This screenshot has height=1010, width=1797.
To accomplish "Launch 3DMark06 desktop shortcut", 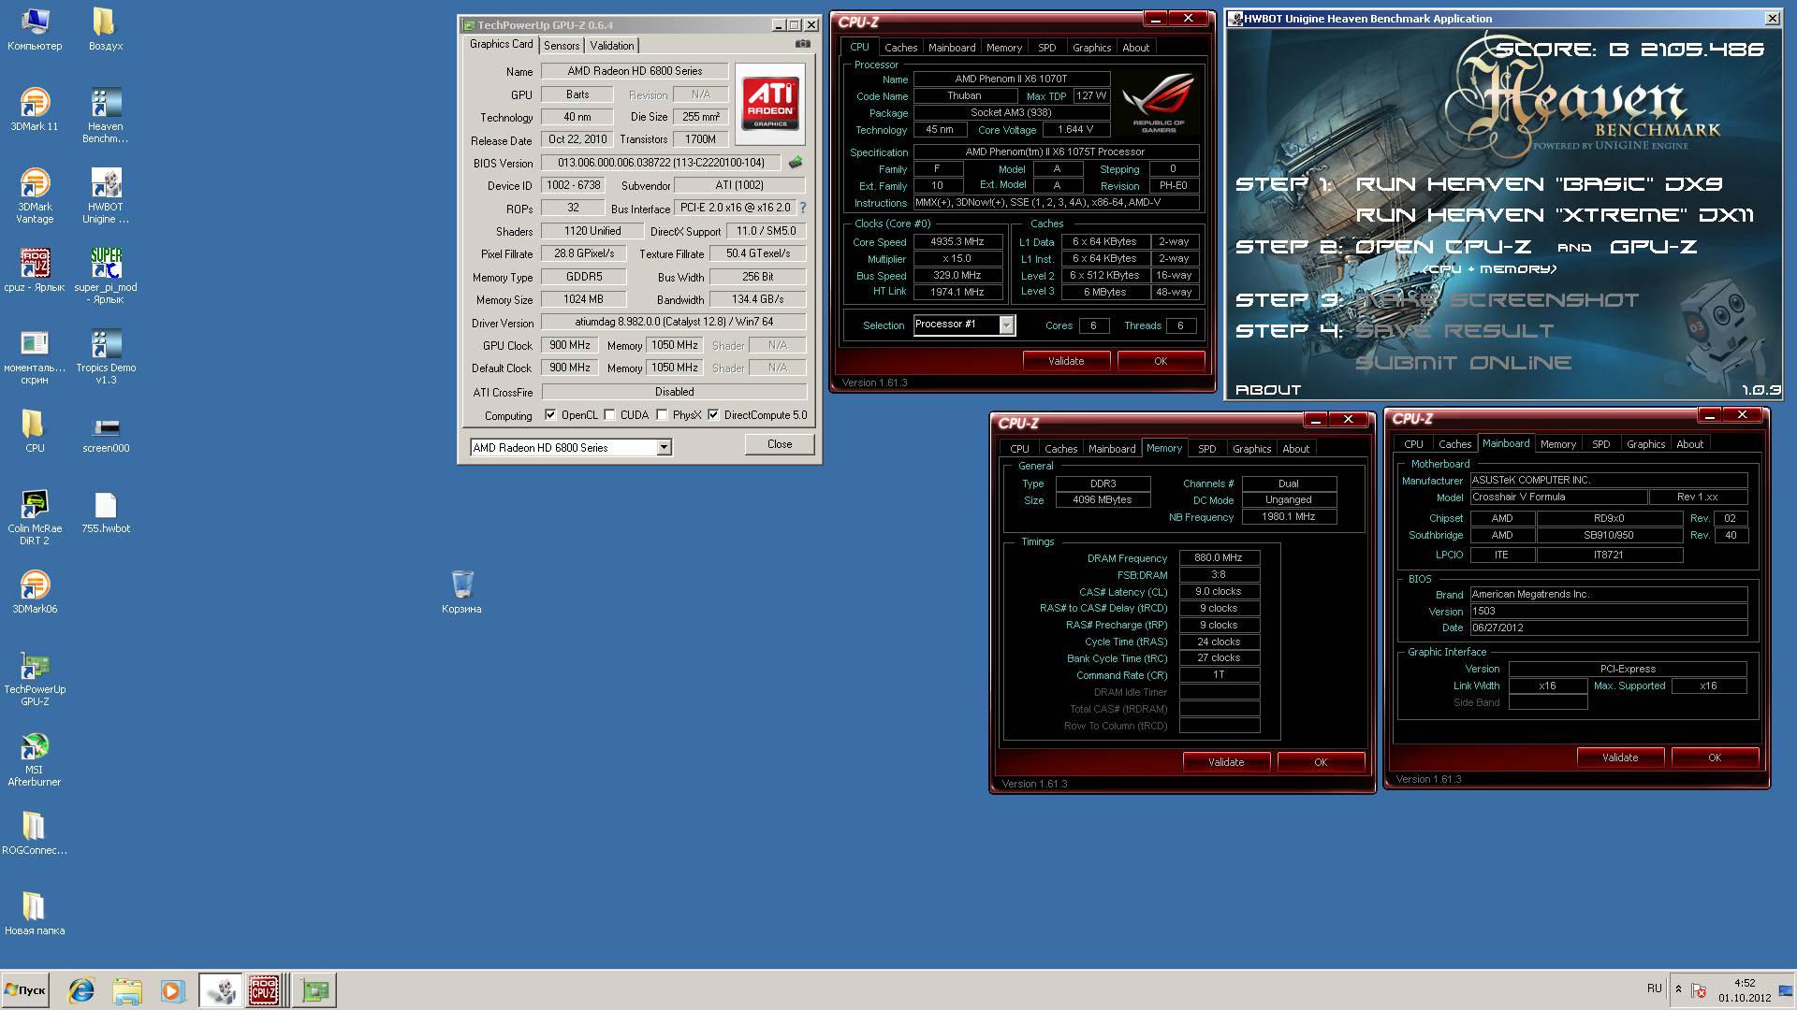I will click(35, 592).
